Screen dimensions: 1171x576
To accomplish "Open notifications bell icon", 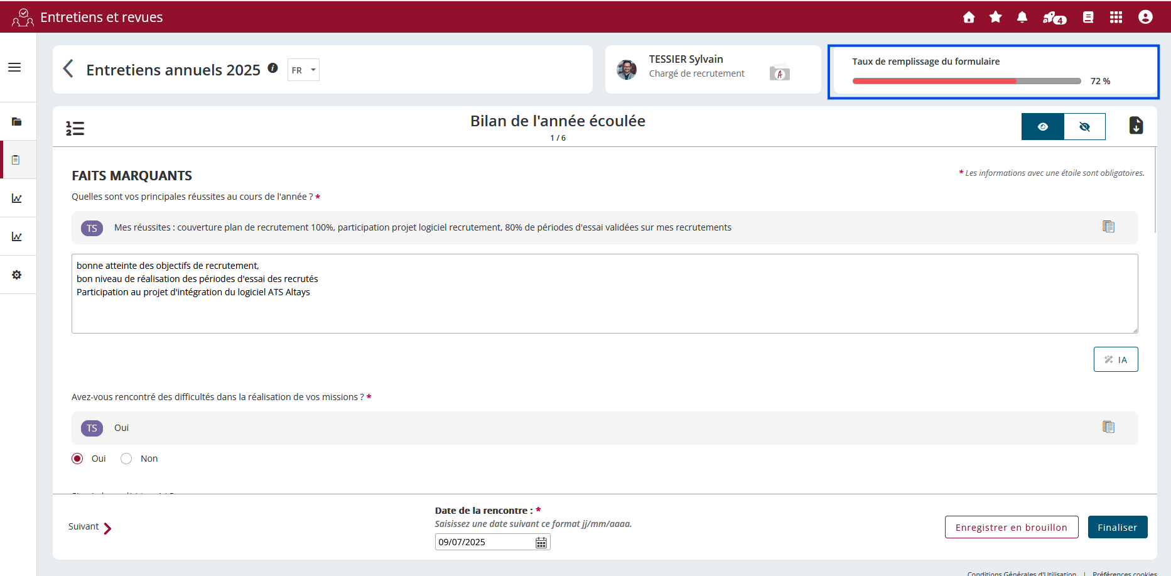I will [1022, 17].
